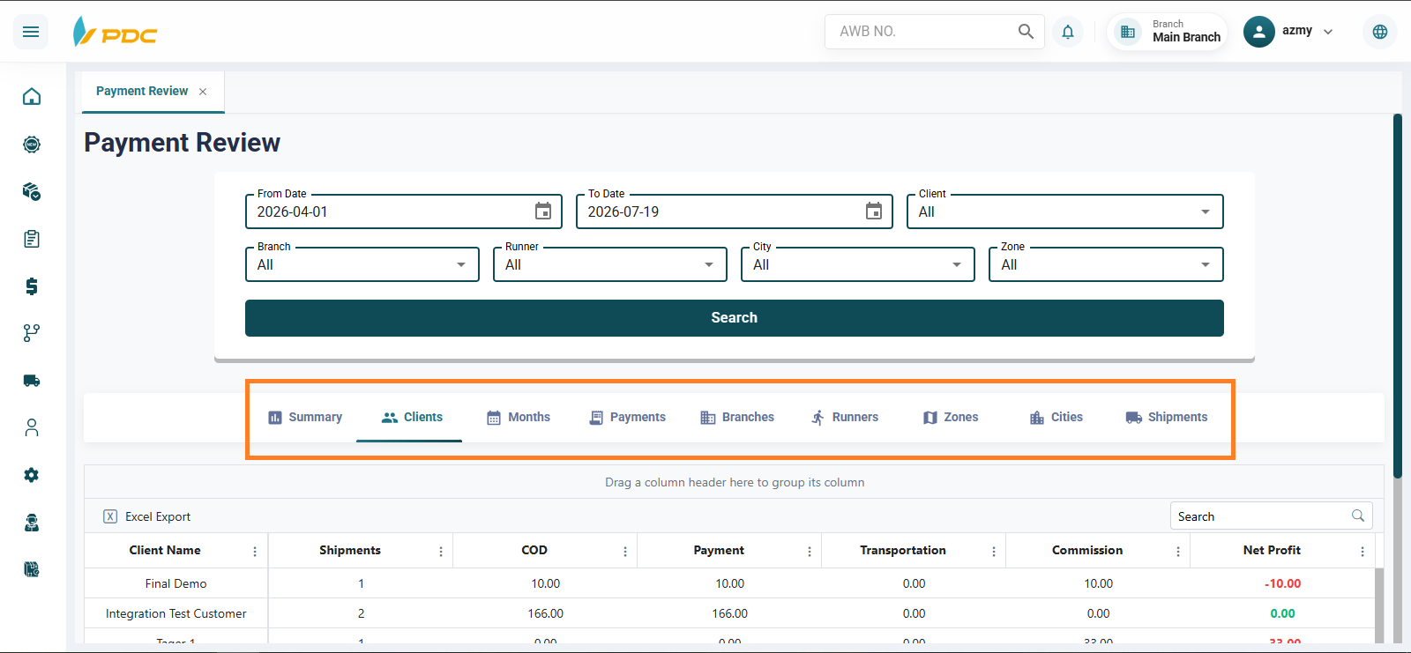Screen dimensions: 1411x653
Task: Click the AWB search magnifier icon
Action: click(x=1026, y=32)
